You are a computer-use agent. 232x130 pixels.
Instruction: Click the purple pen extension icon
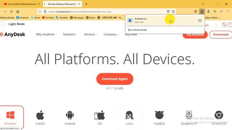221,12
